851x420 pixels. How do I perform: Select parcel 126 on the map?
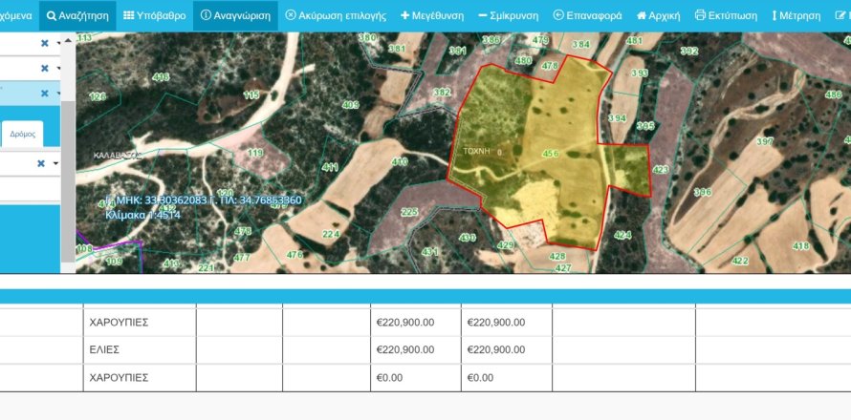[x=98, y=96]
